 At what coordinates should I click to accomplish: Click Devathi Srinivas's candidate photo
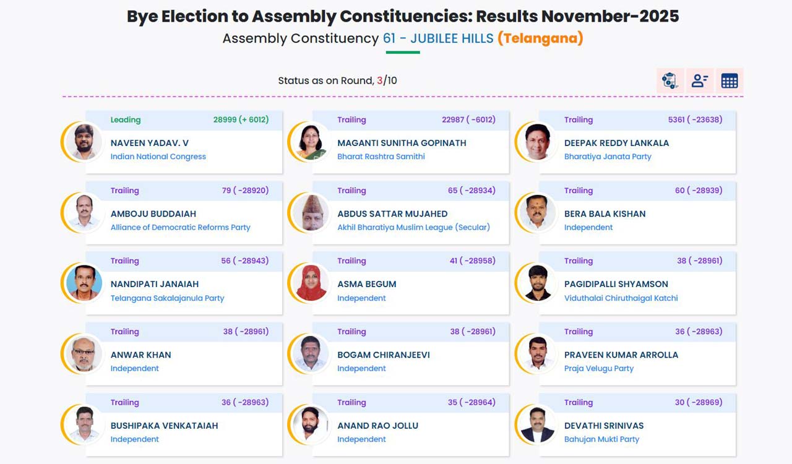pos(537,424)
